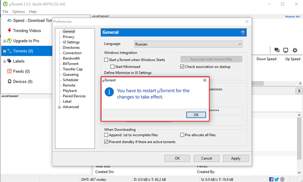Select Directories in the preferences tree
This screenshot has height=182, width=303.
(71, 48)
